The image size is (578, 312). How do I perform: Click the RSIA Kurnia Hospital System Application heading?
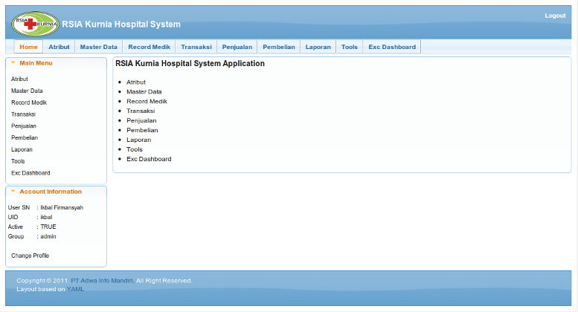[x=190, y=63]
